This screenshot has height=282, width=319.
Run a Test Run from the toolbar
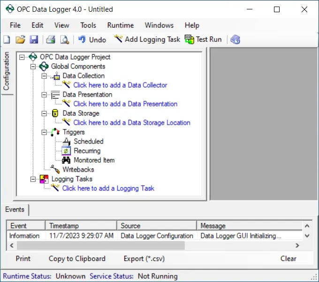pyautogui.click(x=203, y=39)
